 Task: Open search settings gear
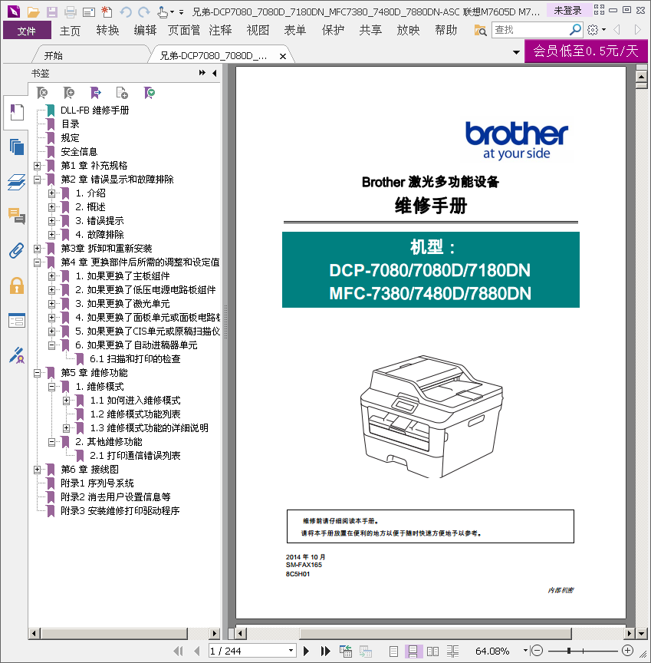(x=593, y=30)
